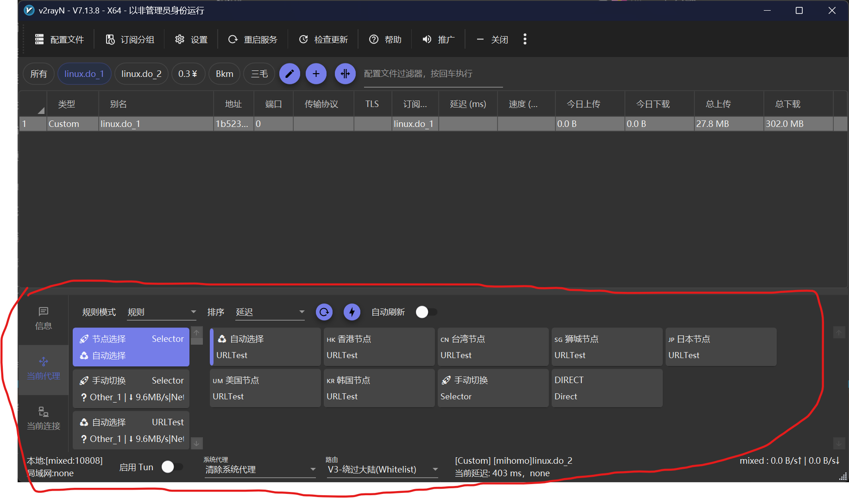The height and width of the screenshot is (498, 849).
Task: Switch to the 所有 subscription tab
Action: click(38, 74)
